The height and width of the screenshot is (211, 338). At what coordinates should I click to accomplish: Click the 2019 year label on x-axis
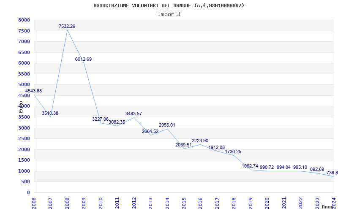click(x=251, y=203)
